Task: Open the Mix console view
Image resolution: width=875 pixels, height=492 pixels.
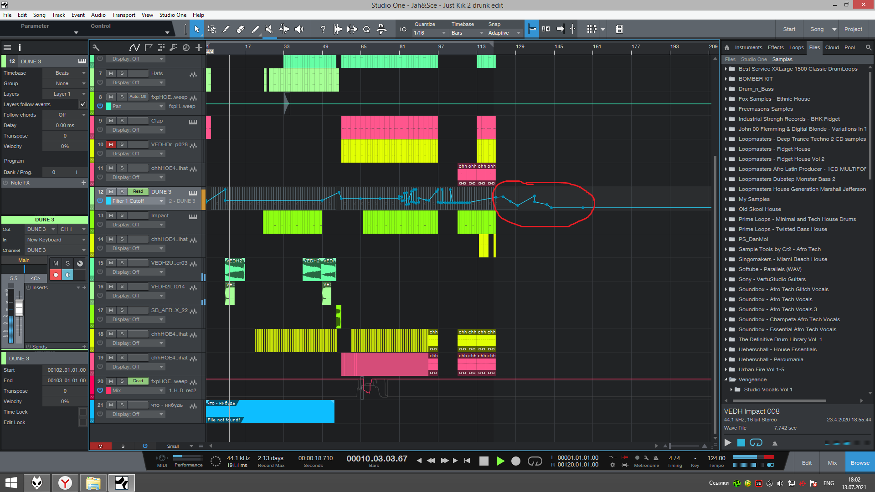Action: (832, 463)
